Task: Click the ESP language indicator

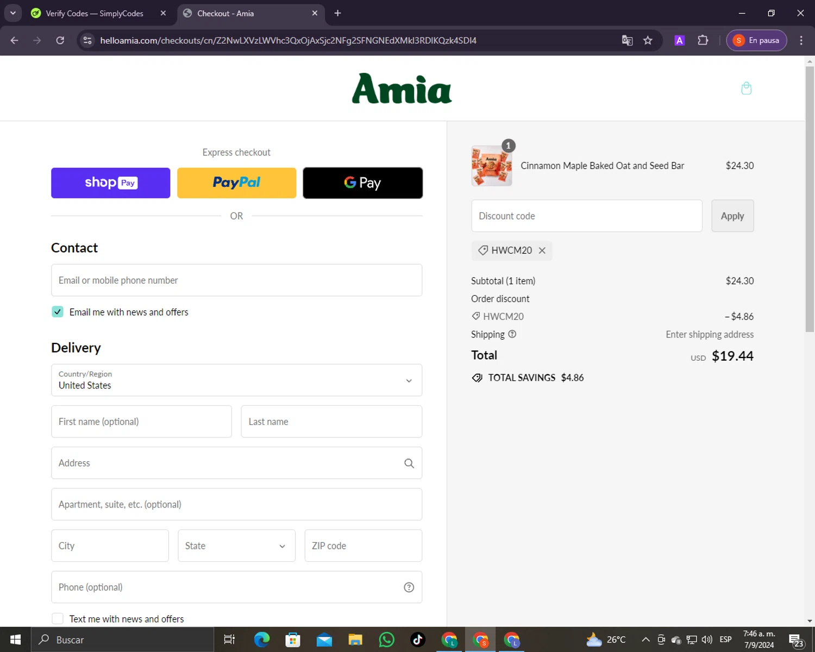Action: tap(725, 640)
